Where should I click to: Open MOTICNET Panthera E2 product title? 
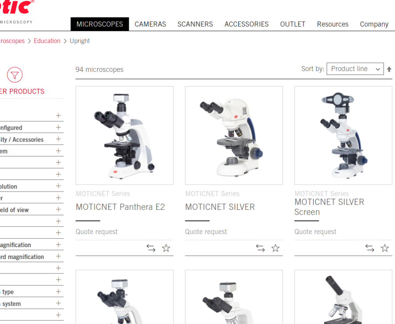(120, 207)
